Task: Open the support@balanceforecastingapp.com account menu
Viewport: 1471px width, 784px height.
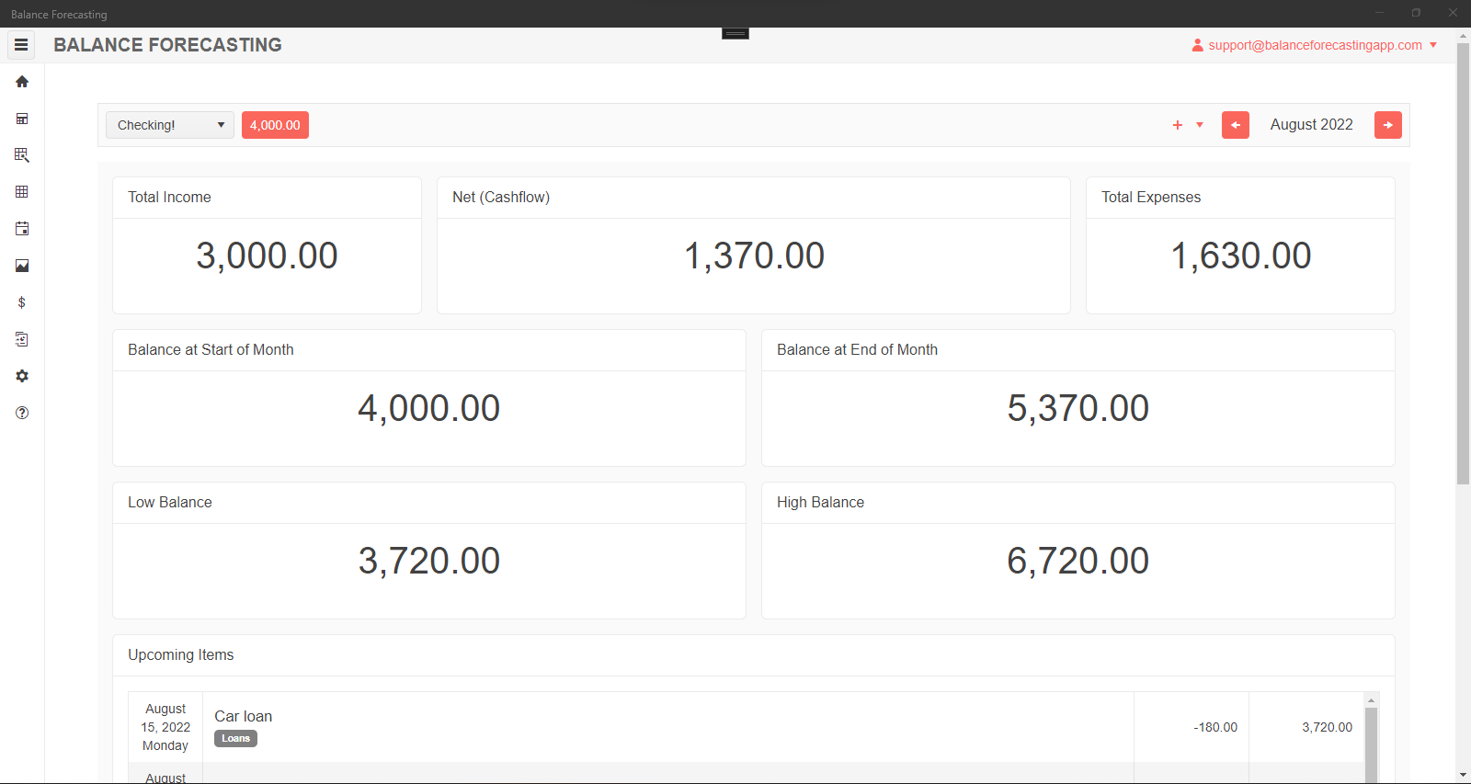Action: pos(1316,45)
